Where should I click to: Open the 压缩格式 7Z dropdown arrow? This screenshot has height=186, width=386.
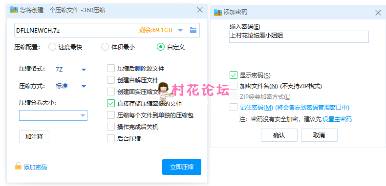(x=84, y=70)
